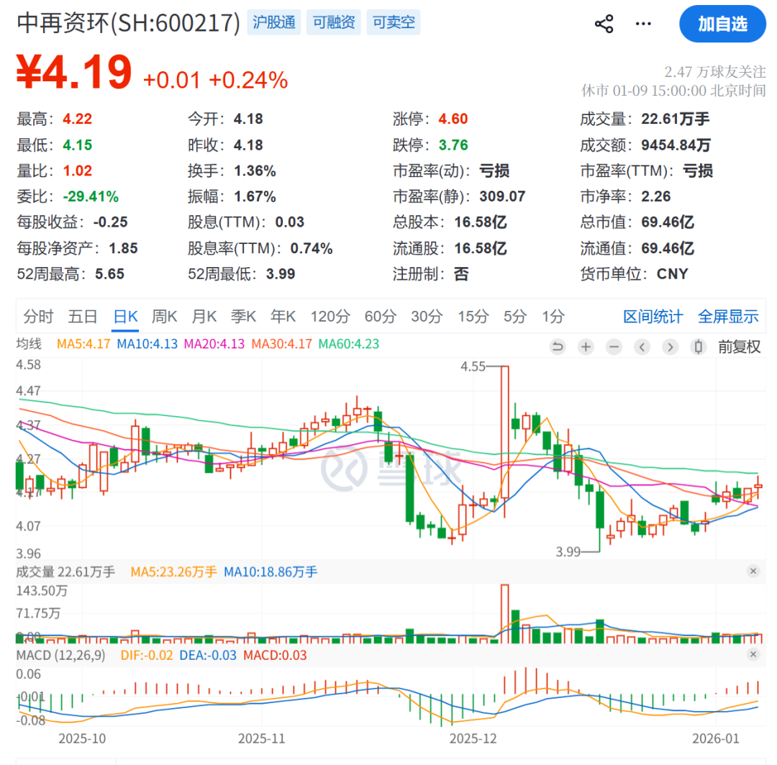
Task: Click the share icon
Action: point(604,23)
